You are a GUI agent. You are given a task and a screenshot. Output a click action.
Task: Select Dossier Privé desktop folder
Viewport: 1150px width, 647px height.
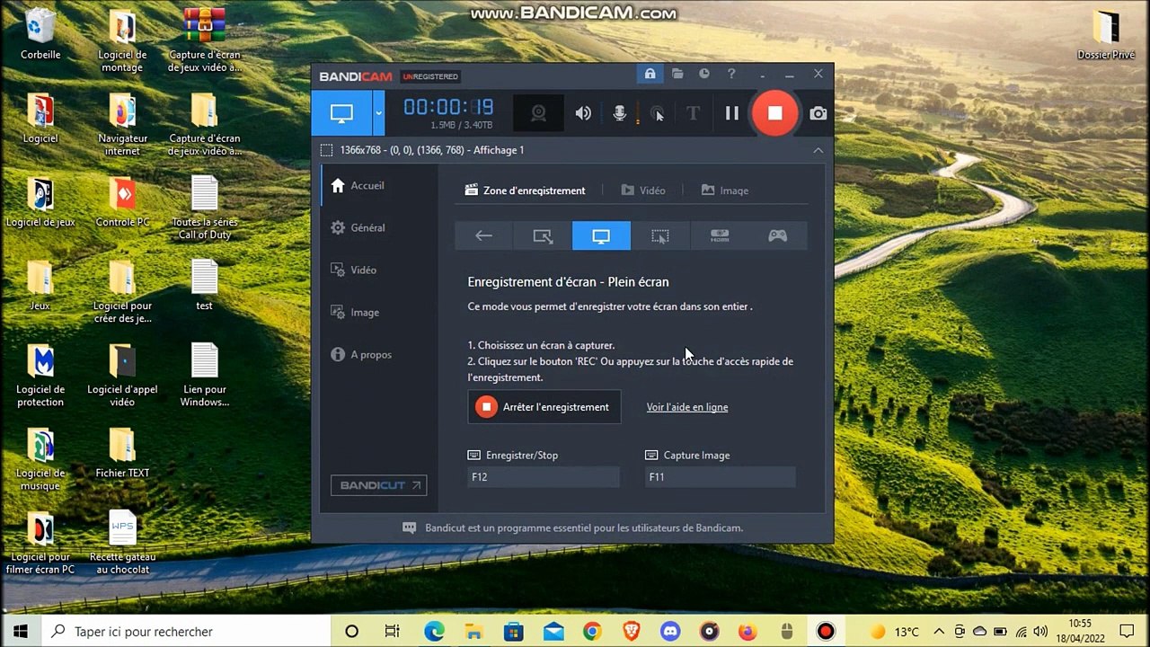[x=1106, y=35]
